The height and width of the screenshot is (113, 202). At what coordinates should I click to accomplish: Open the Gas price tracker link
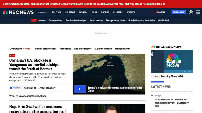tap(83, 49)
